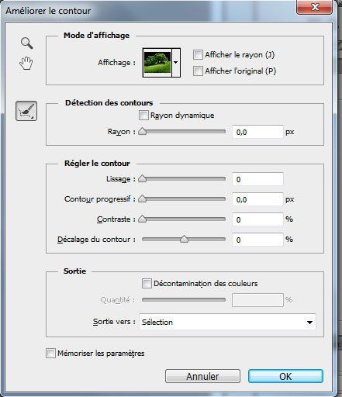Check Mémoriser les paramètres option
This screenshot has width=342, height=397.
tap(50, 354)
